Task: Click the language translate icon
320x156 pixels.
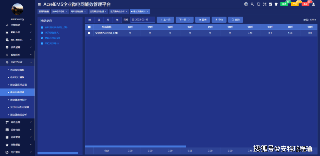Action: [x=270, y=4]
